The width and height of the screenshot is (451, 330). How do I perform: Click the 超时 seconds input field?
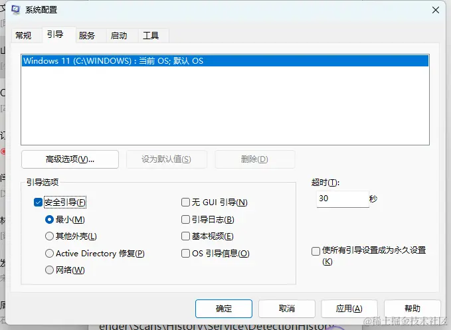tap(343, 199)
